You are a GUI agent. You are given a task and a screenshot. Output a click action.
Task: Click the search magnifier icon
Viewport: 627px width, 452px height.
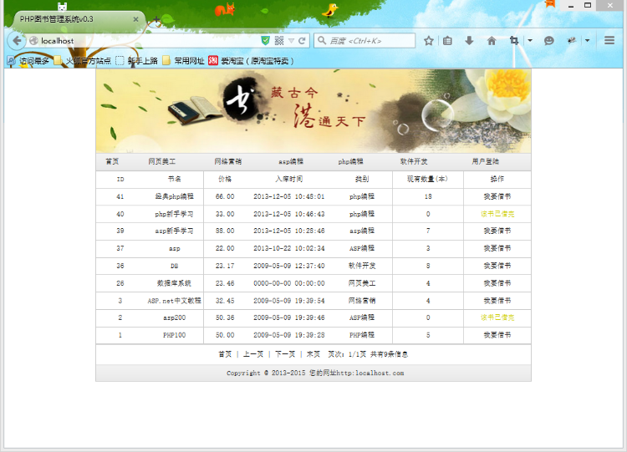pos(322,40)
